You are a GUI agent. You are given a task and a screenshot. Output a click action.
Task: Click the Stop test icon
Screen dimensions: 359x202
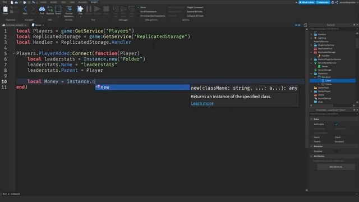(106, 9)
